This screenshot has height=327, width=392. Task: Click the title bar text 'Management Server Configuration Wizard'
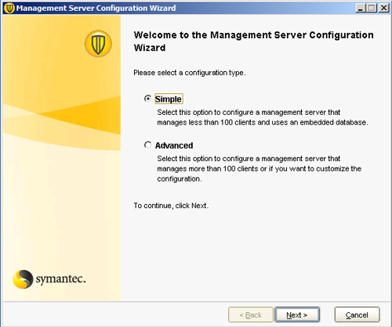pyautogui.click(x=96, y=8)
